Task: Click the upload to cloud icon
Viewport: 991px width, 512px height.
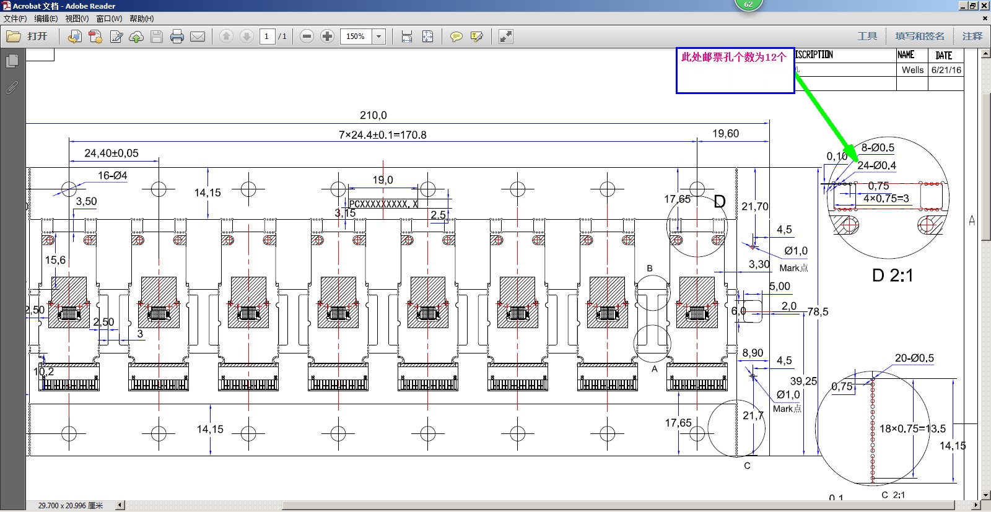Action: point(136,37)
